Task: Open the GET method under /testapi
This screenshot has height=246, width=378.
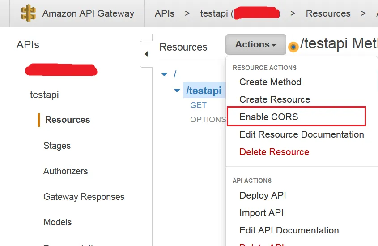Action: point(198,105)
